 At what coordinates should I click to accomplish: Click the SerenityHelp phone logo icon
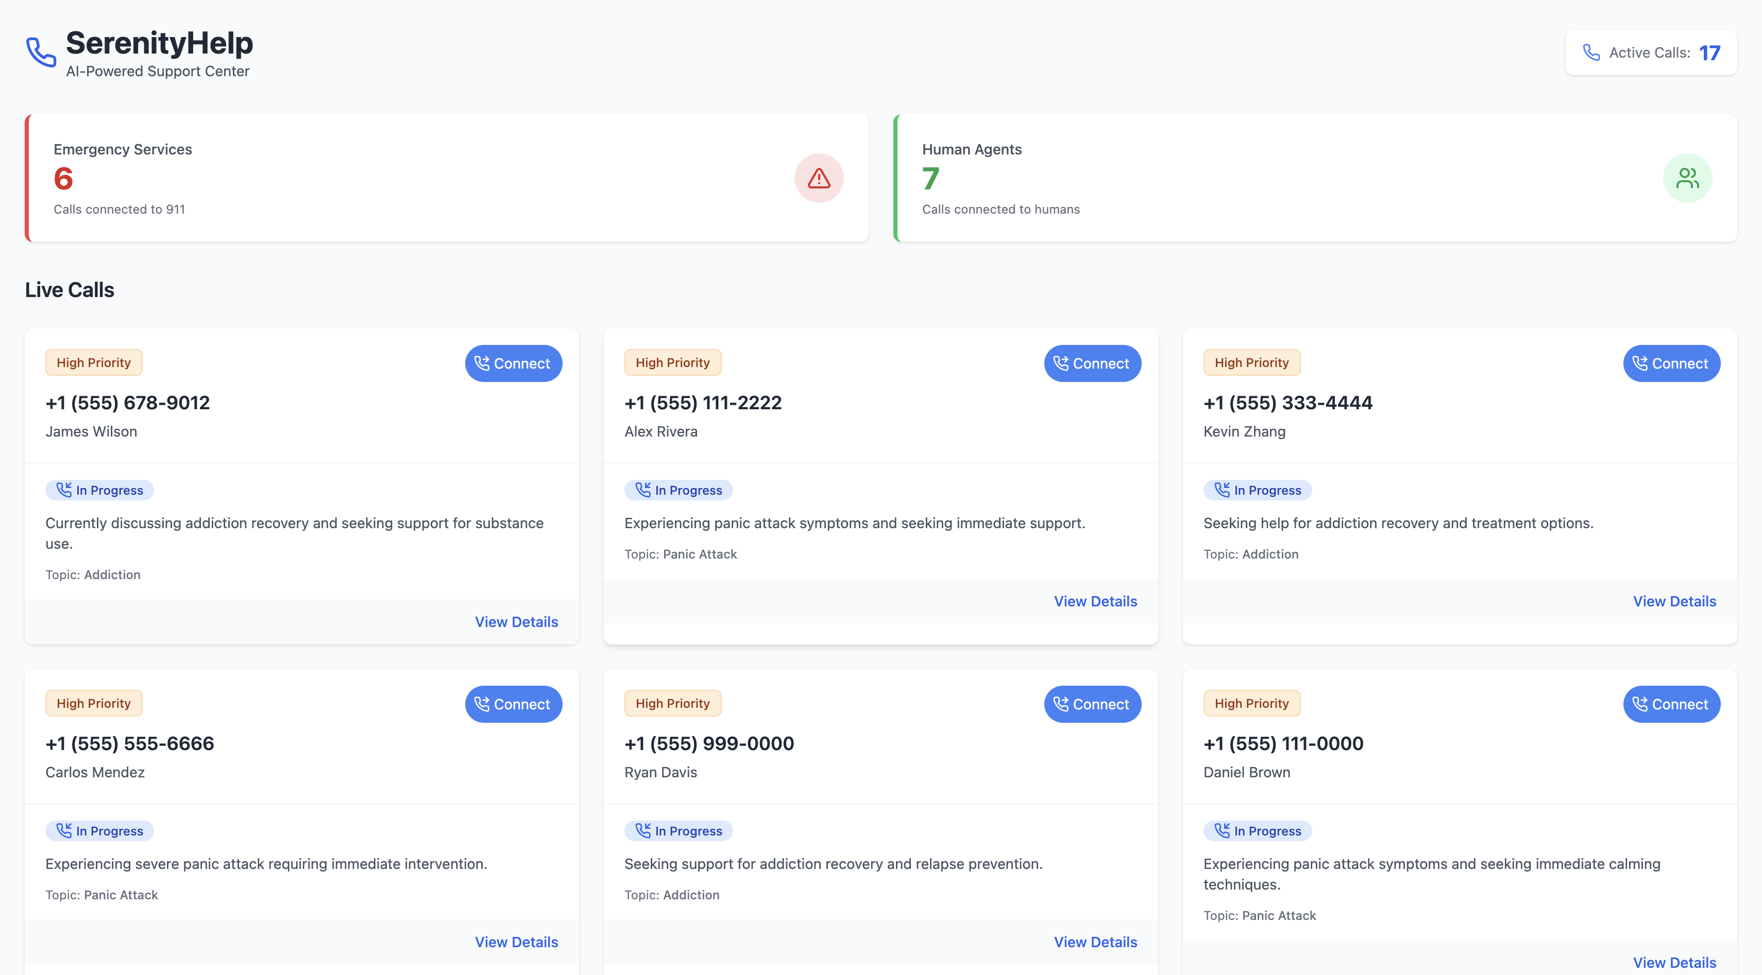click(41, 53)
